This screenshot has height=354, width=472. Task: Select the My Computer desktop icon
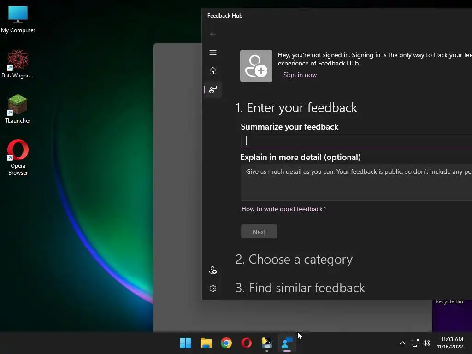[18, 19]
